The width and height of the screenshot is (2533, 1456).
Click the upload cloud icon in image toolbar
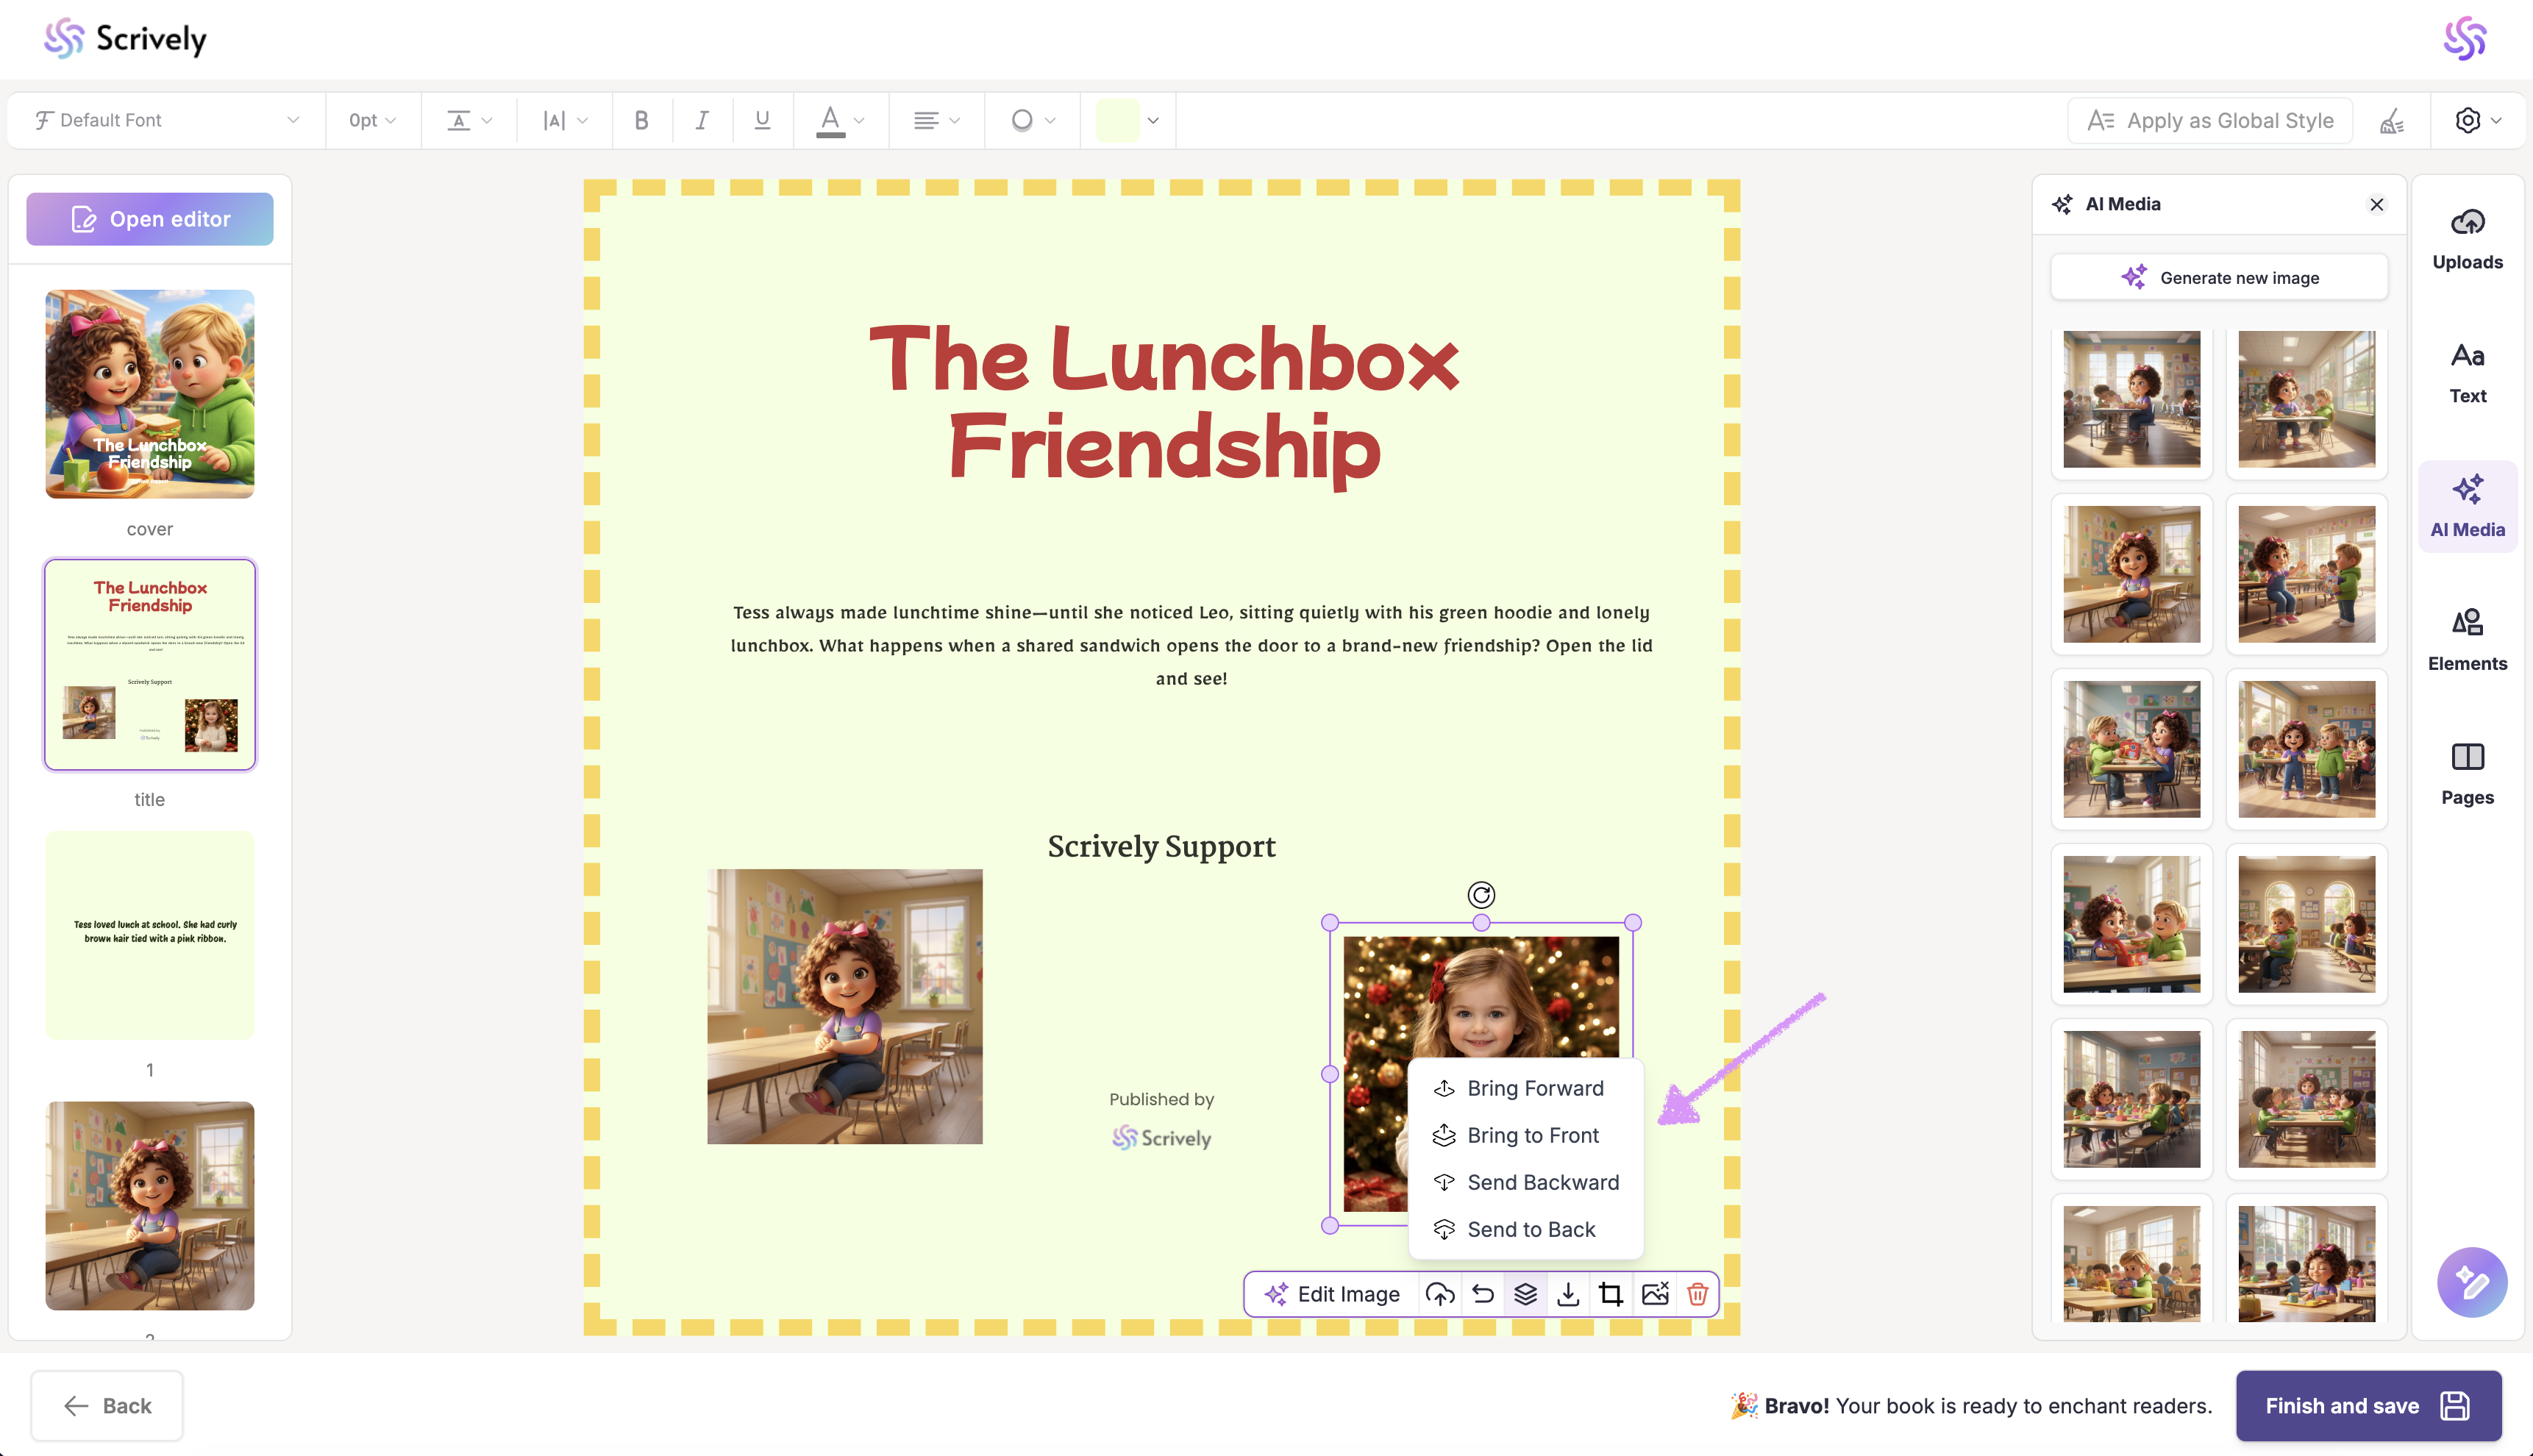(1440, 1294)
